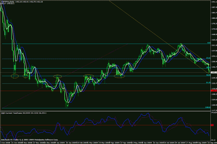Image resolution: width=217 pixels, height=144 pixels.
Task: Click the Interbank FX Trader 4 copyright text
Action: (30, 140)
